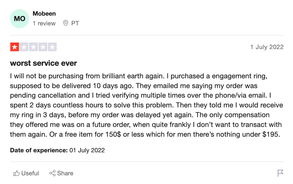The height and width of the screenshot is (184, 293).
Task: Click the thumbs-up Useful icon
Action: [17, 173]
